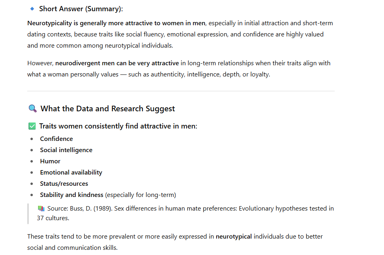Click the bold 'neurodivergent men can be very attractive' text
The image size is (384, 255).
[x=117, y=63]
